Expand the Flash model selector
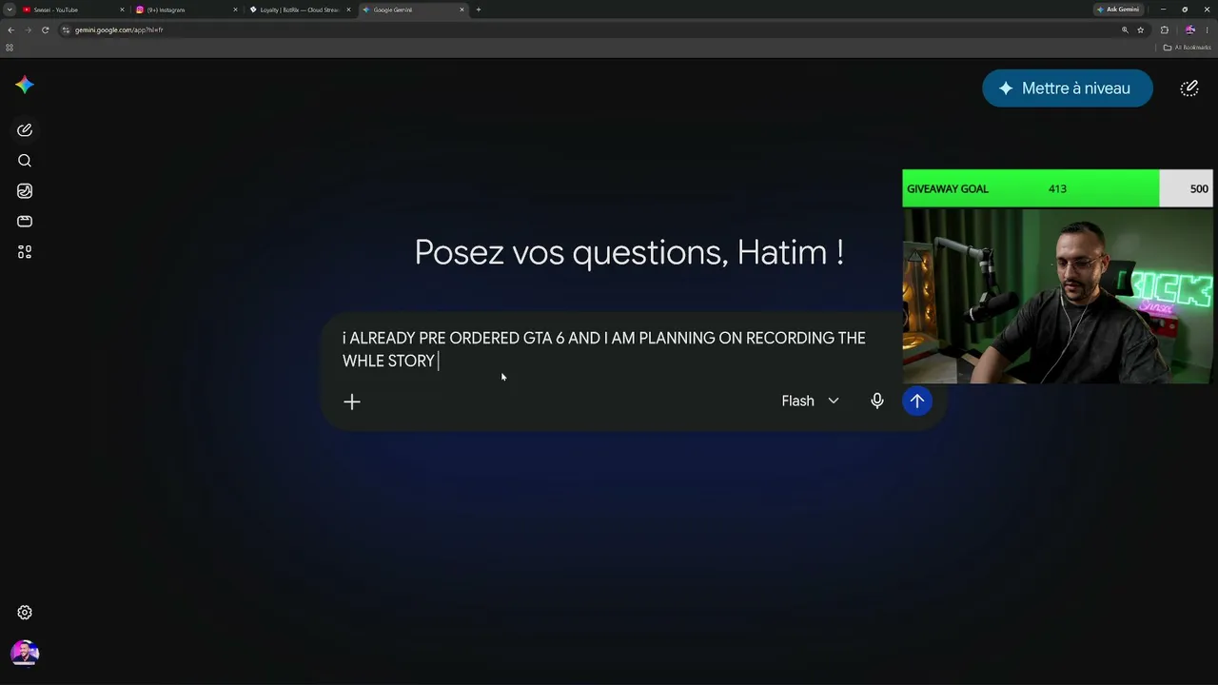Viewport: 1218px width, 685px height. (x=810, y=401)
